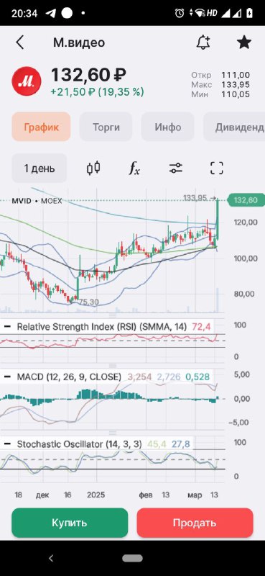
Task: Select the График tab
Action: coord(42,127)
